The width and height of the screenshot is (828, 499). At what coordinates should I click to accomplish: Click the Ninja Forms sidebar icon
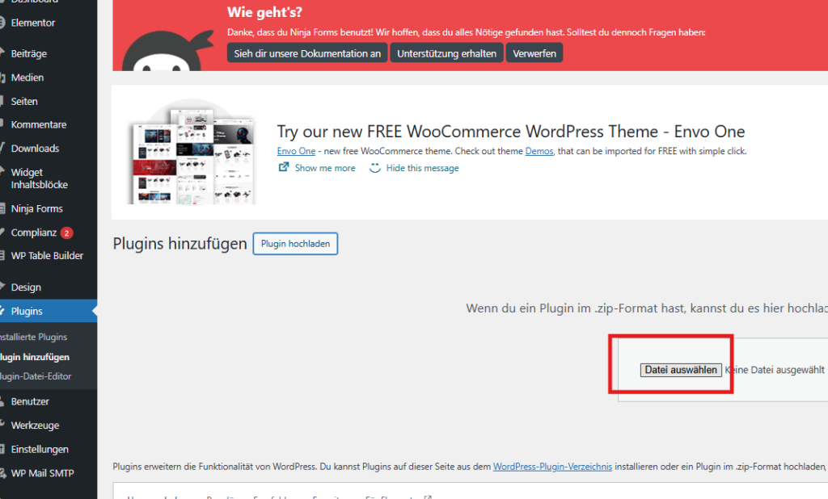pos(2,208)
